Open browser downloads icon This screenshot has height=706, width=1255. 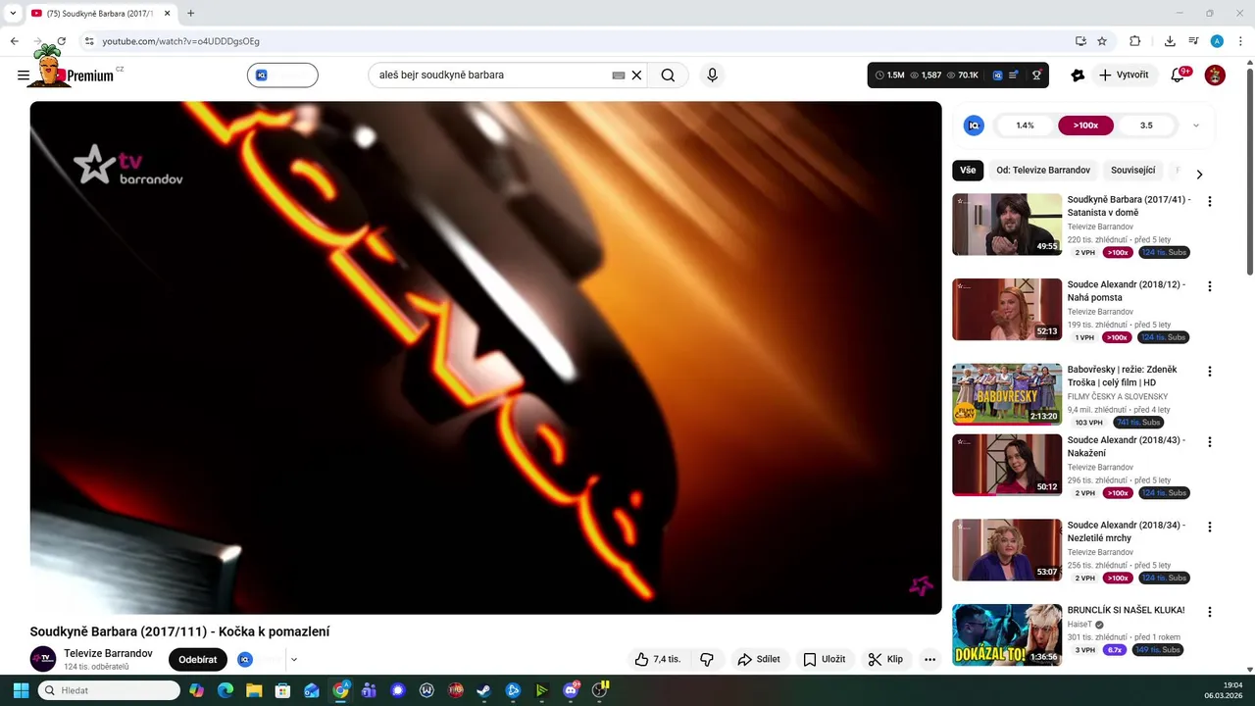click(1170, 41)
